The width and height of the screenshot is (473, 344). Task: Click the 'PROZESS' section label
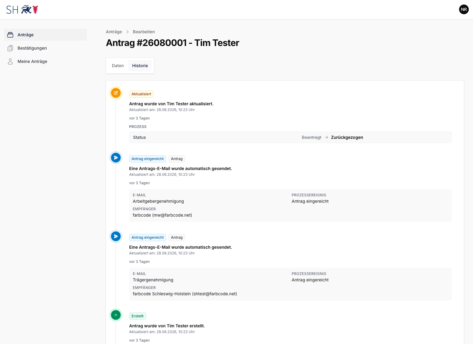click(138, 127)
